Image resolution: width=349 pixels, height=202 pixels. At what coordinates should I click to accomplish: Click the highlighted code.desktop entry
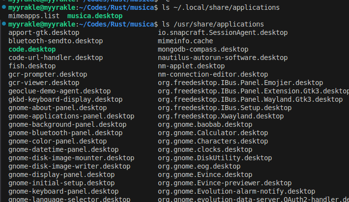(32, 50)
